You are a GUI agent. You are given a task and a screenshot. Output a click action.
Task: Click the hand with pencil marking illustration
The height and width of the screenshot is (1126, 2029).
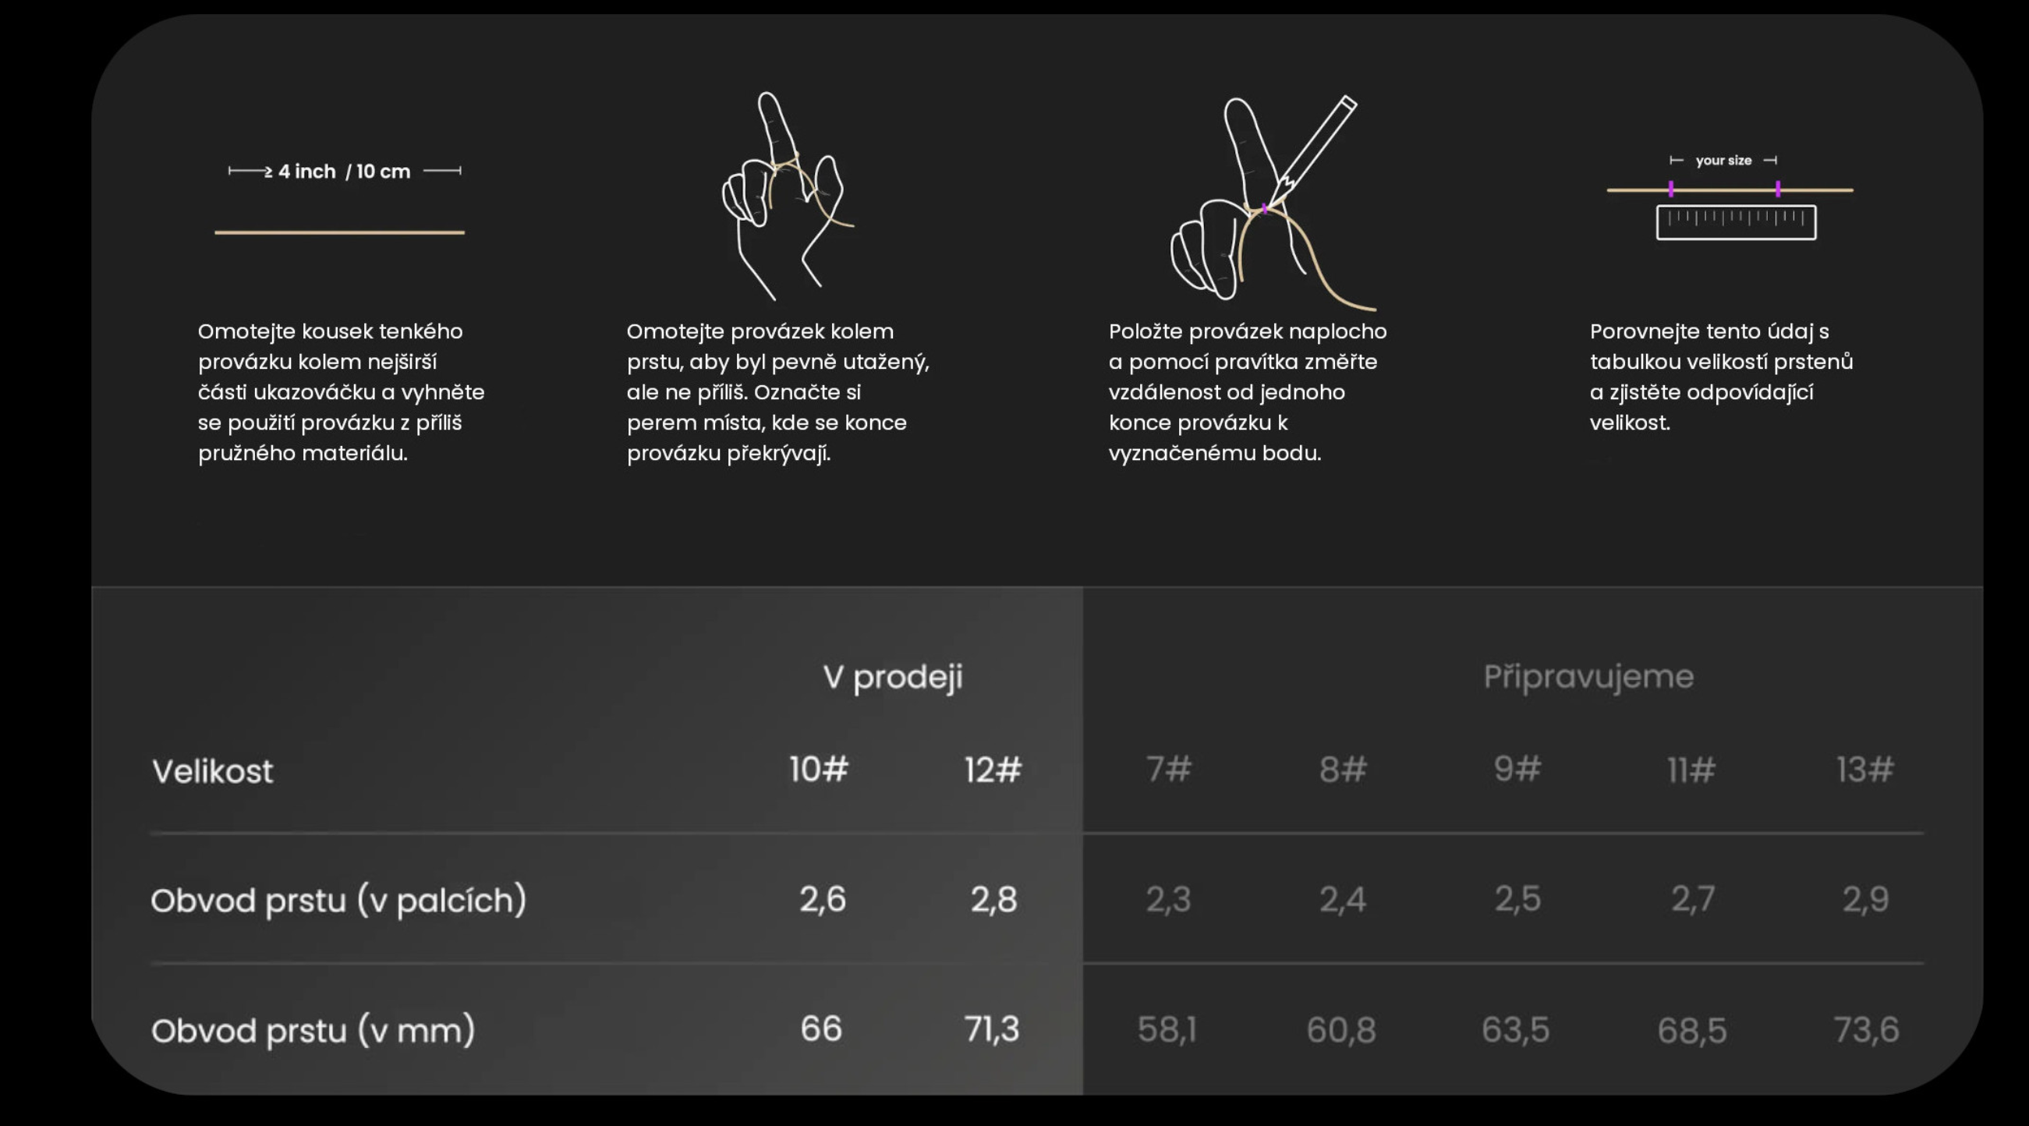click(1274, 203)
